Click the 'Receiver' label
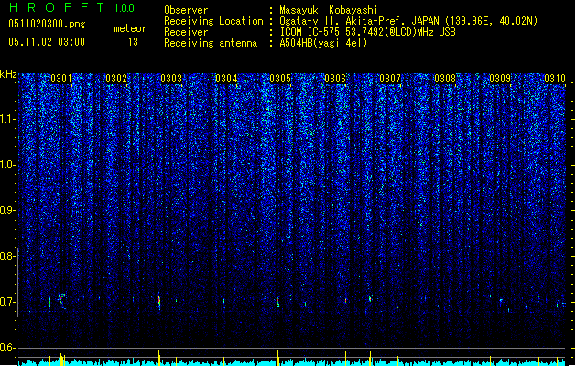The height and width of the screenshot is (366, 576). point(186,32)
